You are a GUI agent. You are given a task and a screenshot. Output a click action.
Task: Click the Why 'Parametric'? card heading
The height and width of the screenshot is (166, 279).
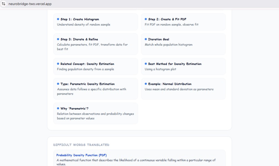pos(74,108)
